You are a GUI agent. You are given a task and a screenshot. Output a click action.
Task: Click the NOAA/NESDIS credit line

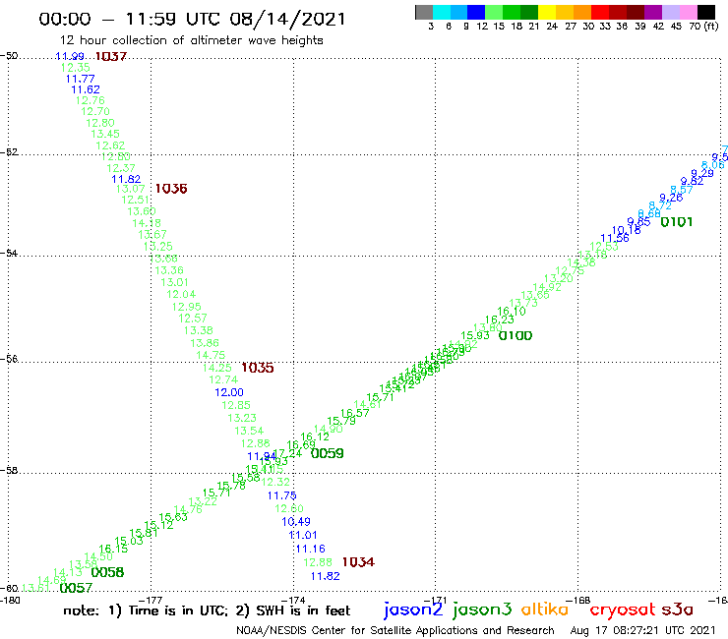coord(395,630)
